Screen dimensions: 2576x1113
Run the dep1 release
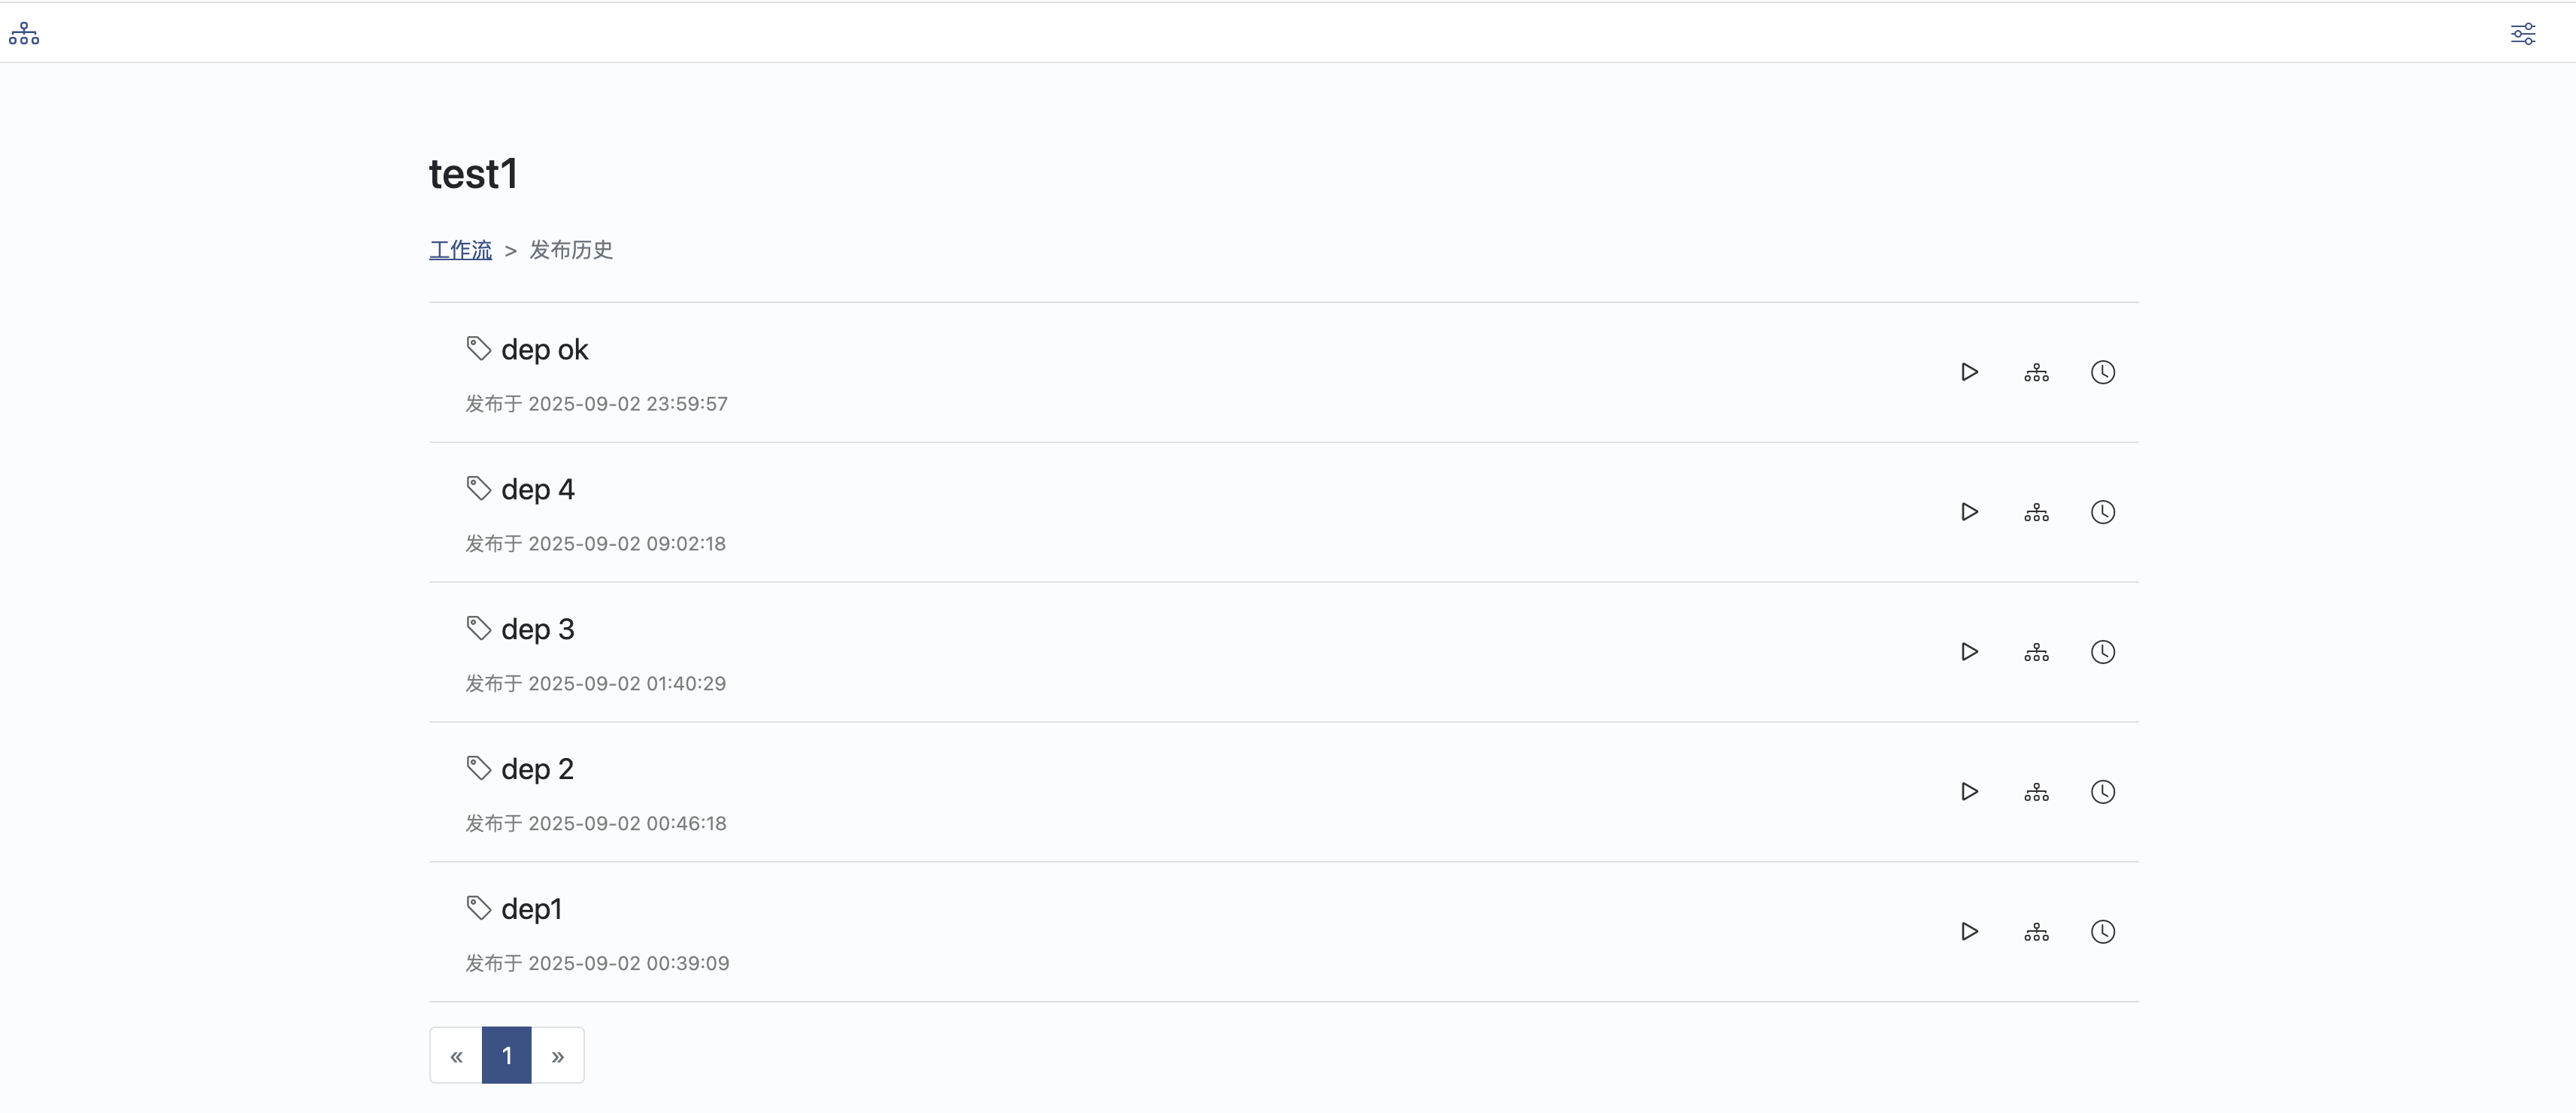(1969, 932)
